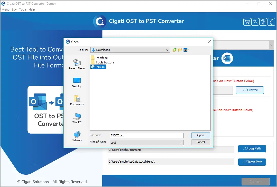
Task: Click the Browse button
Action: [x=250, y=90]
